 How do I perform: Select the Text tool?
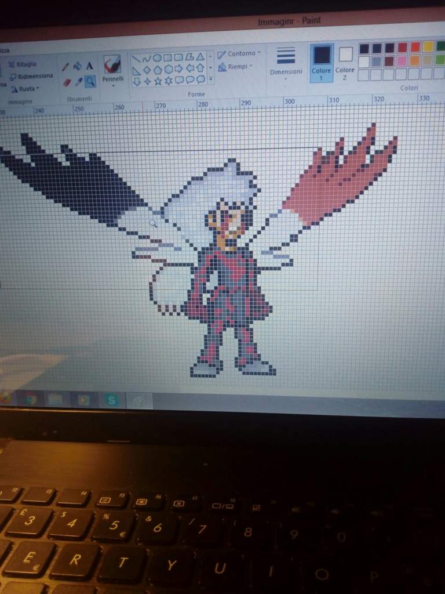(x=90, y=66)
